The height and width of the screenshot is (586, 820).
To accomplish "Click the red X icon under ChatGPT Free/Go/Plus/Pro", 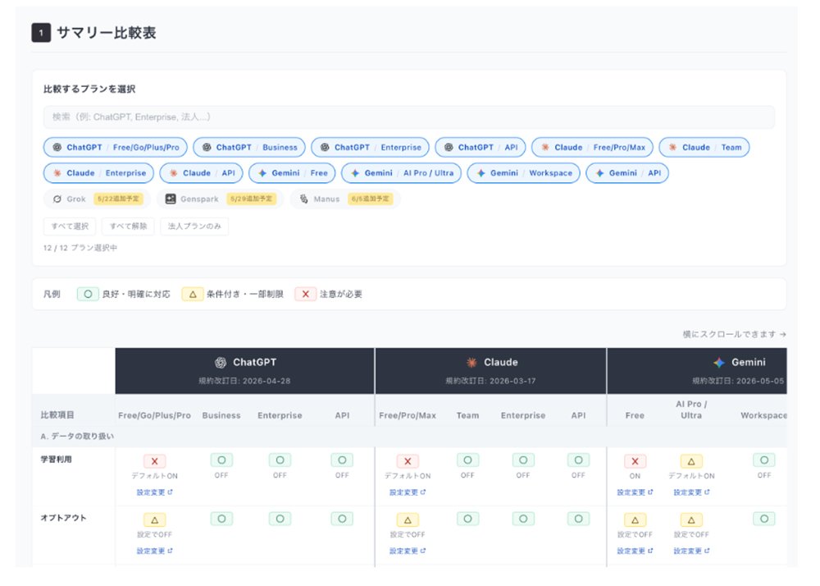I will pos(154,461).
